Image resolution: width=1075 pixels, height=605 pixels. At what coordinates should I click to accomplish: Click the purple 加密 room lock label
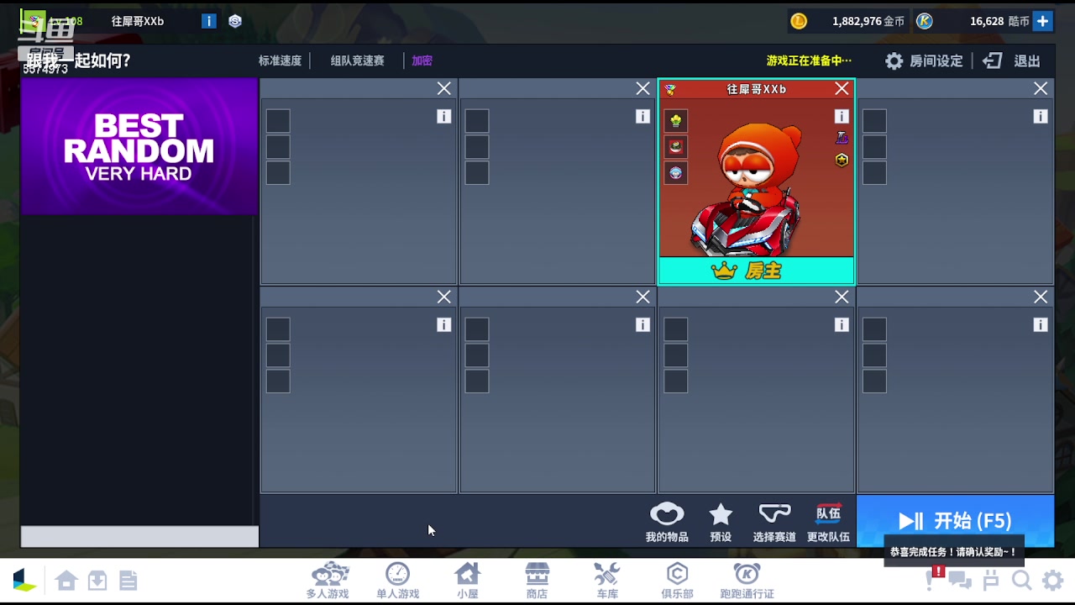422,60
